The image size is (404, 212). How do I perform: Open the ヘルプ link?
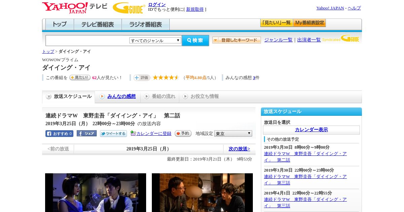(x=354, y=8)
